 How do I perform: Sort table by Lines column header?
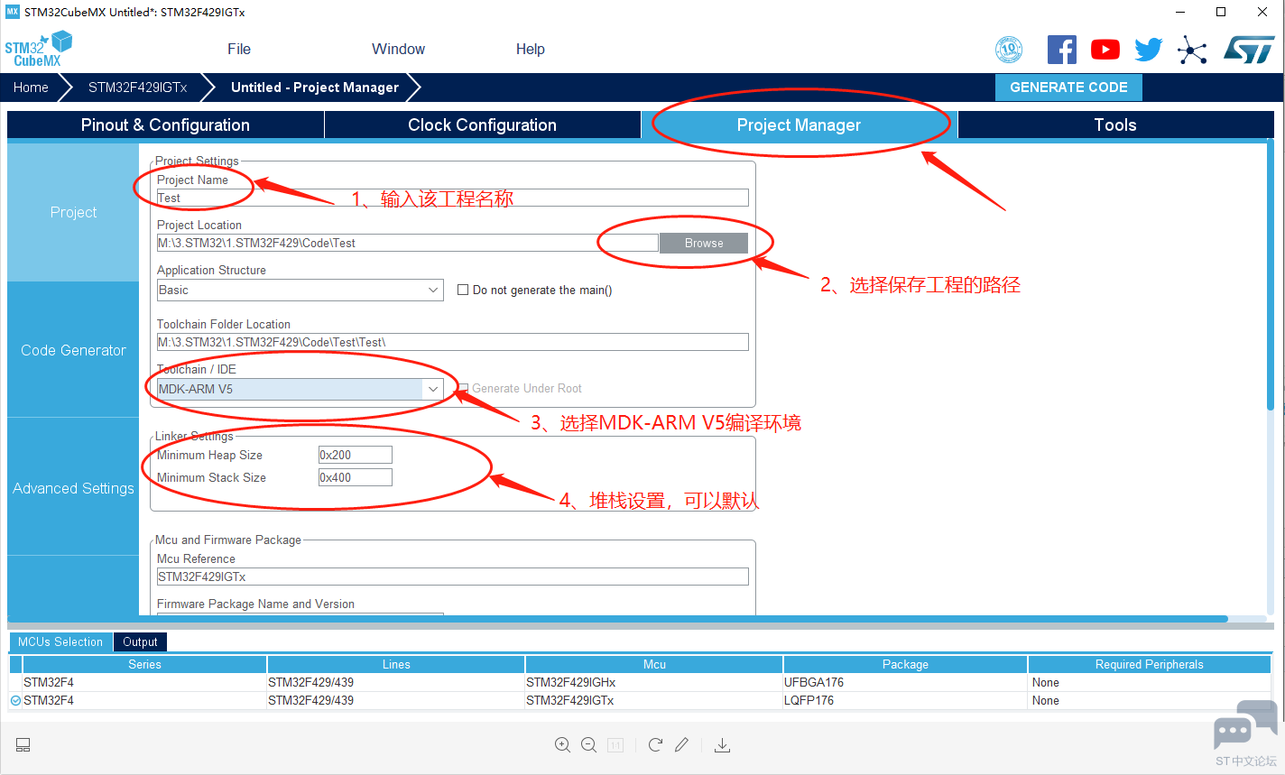[x=396, y=665]
